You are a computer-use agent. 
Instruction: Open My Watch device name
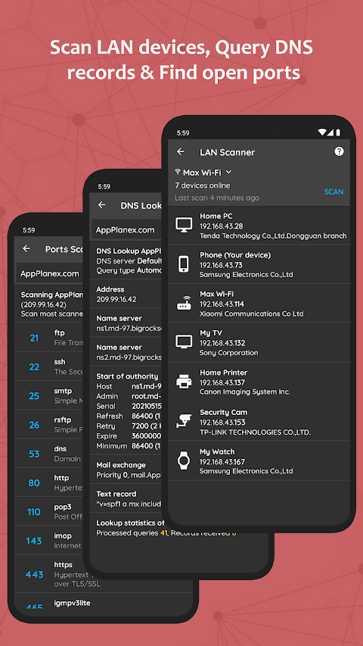(217, 451)
